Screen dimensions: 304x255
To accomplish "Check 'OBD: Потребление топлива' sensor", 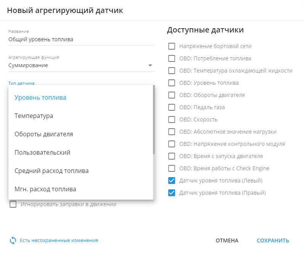I will pyautogui.click(x=172, y=58).
